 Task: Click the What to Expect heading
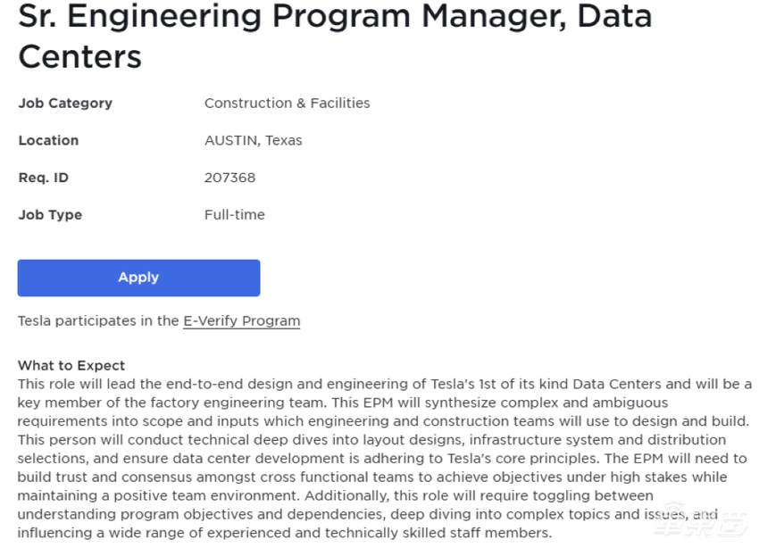[x=71, y=365]
